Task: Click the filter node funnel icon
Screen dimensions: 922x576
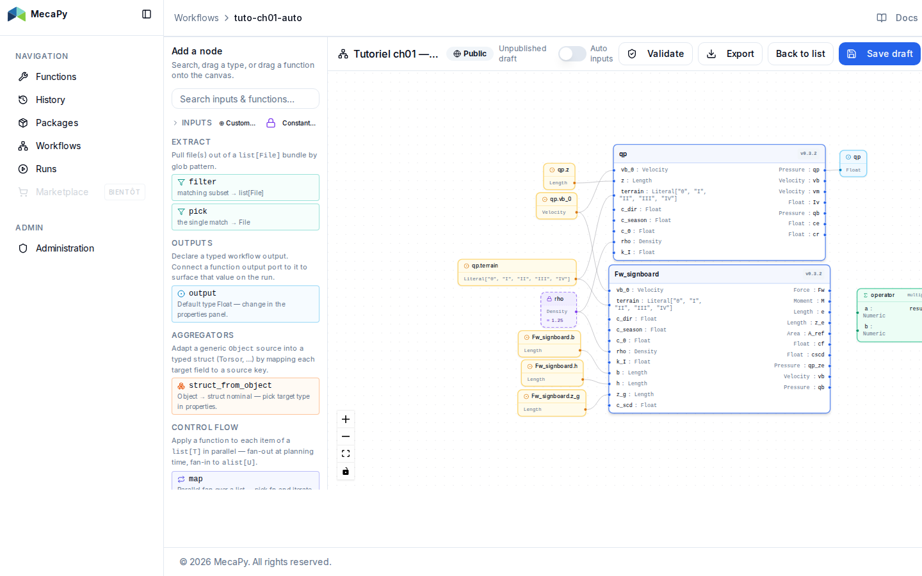Action: (x=181, y=182)
